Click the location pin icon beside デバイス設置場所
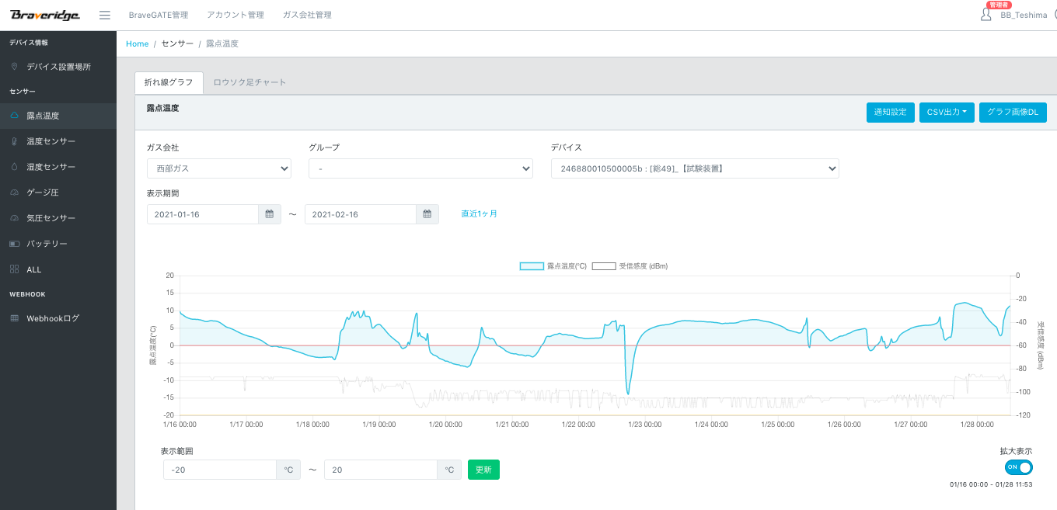The height and width of the screenshot is (510, 1057). coord(14,67)
